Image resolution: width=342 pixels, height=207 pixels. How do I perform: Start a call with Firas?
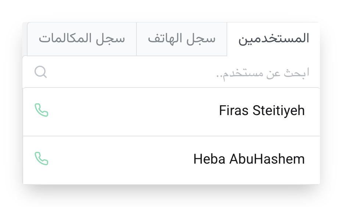point(41,110)
